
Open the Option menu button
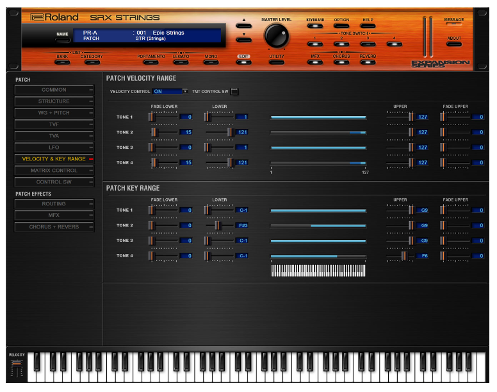point(341,26)
